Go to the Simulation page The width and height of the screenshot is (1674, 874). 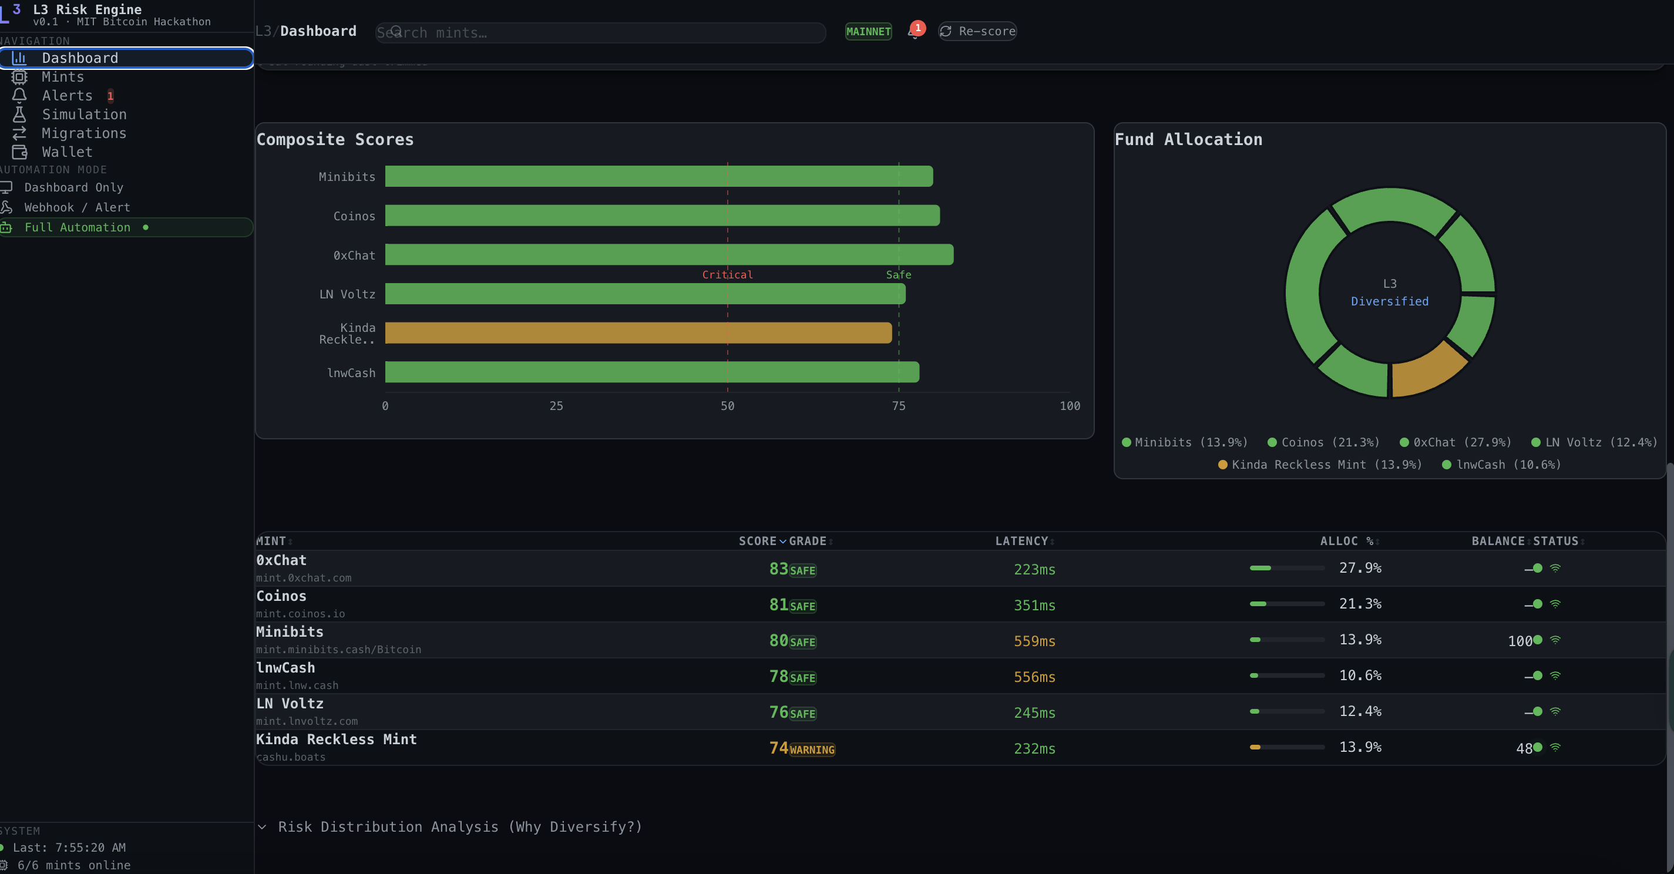point(84,115)
